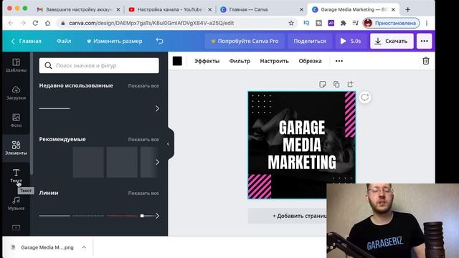Screen dimensions: 459x258
Task: Reload the page in Chrome
Action: pos(35,23)
